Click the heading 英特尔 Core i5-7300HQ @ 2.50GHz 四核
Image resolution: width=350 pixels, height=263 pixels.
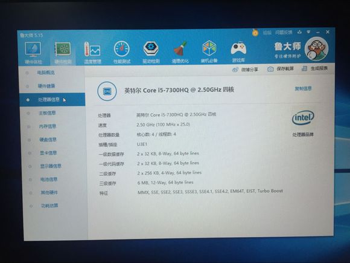tap(179, 90)
